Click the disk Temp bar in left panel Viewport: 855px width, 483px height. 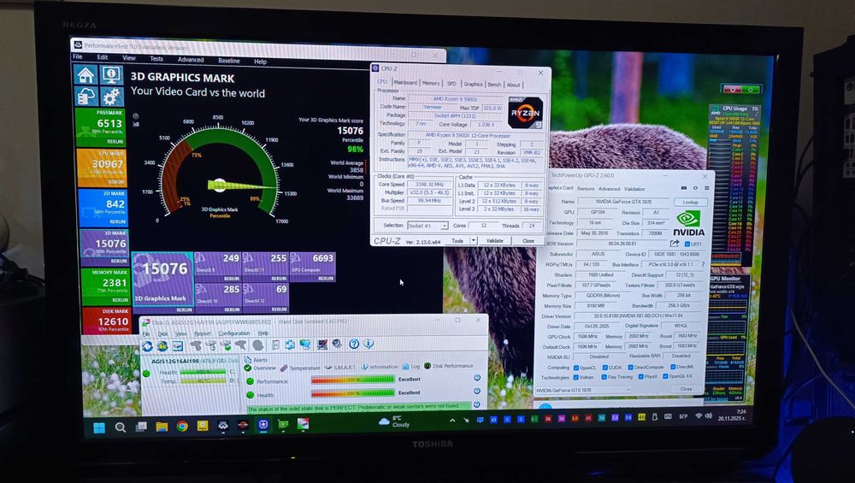coord(203,381)
